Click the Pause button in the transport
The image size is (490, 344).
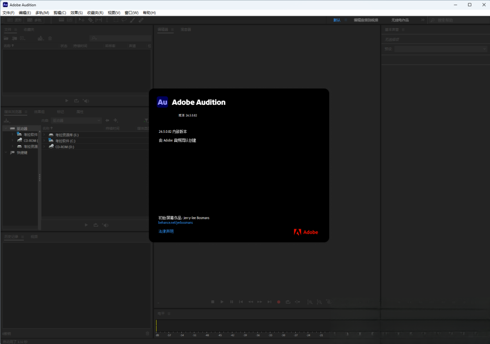pyautogui.click(x=232, y=302)
